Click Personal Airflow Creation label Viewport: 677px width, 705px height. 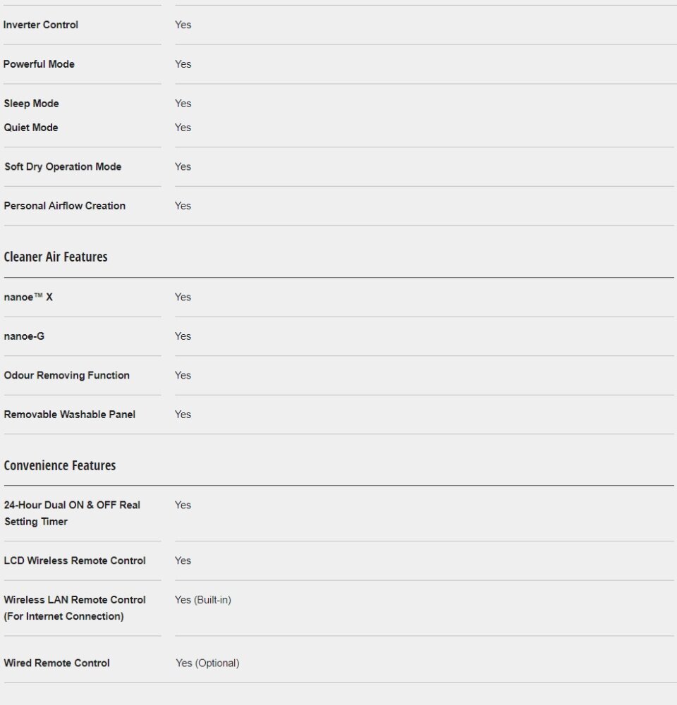click(65, 205)
